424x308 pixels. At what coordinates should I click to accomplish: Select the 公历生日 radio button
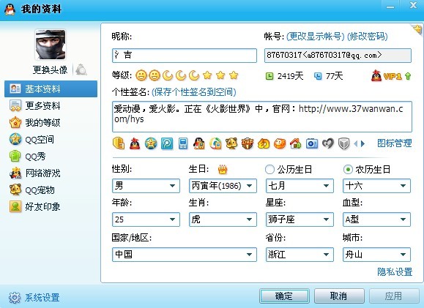[x=269, y=170]
